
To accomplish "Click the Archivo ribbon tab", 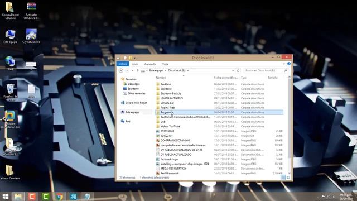I will point(123,64).
